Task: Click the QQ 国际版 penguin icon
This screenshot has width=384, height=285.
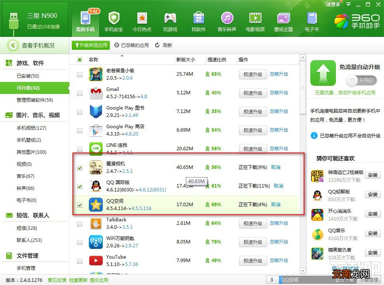Action: 96,186
